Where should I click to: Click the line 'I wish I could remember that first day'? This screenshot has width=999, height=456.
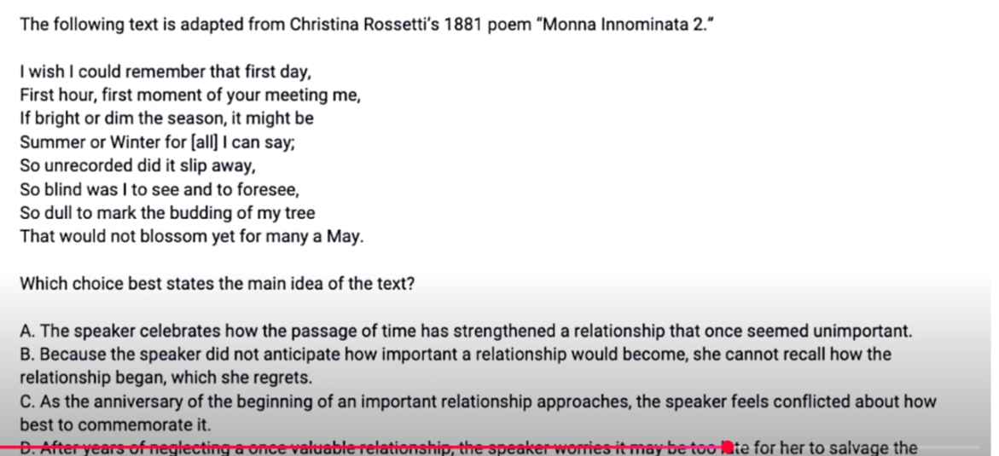(166, 72)
